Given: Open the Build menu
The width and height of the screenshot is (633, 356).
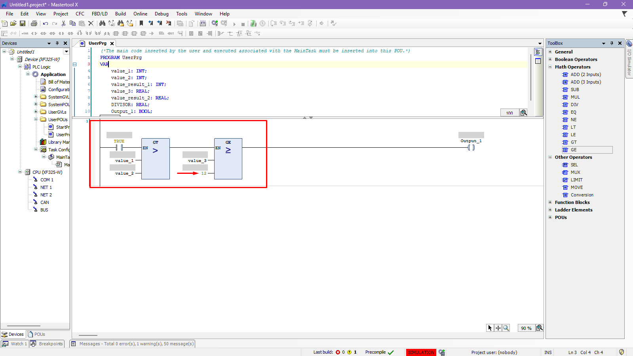Looking at the screenshot, I should [120, 14].
